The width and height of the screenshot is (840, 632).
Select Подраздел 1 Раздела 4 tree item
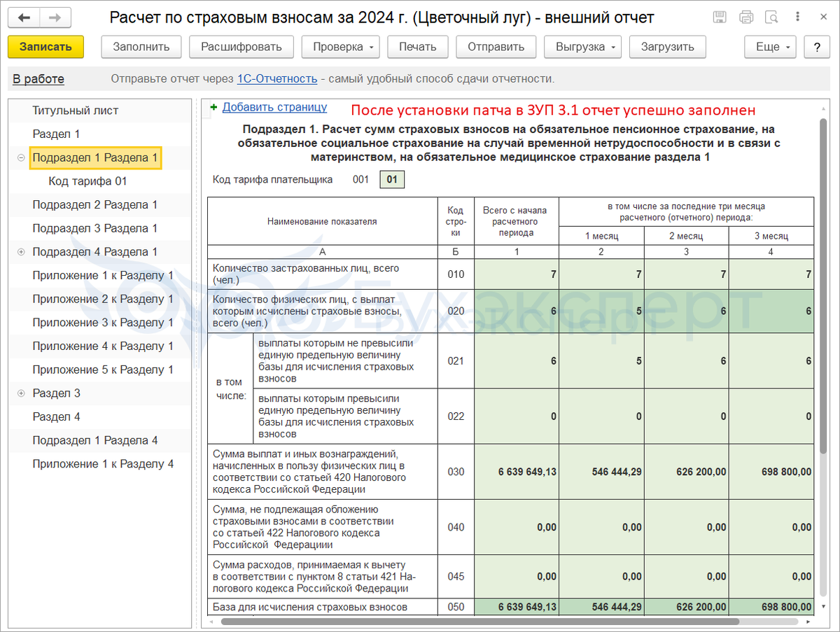point(95,440)
